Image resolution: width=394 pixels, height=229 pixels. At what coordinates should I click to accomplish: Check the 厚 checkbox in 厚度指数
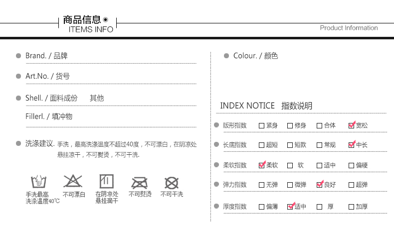(x=319, y=207)
